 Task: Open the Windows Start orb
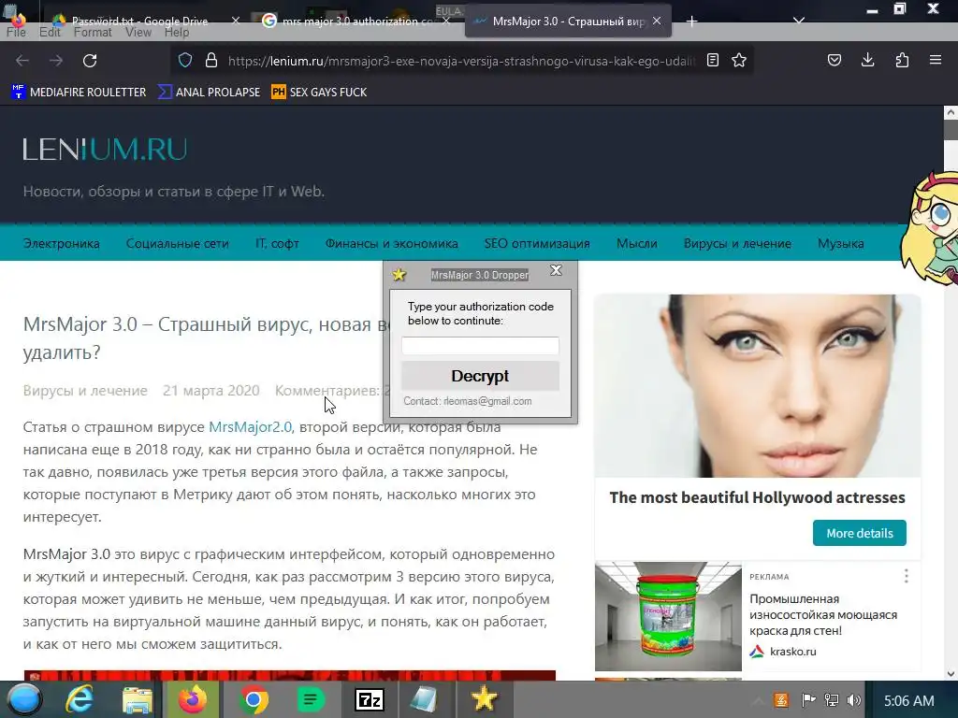[24, 699]
